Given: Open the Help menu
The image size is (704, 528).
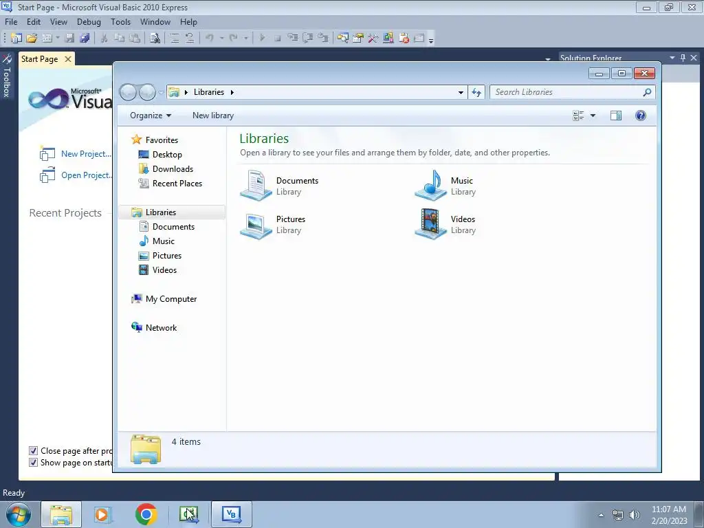Looking at the screenshot, I should click(x=188, y=21).
